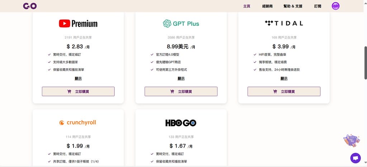The width and height of the screenshot is (367, 167).
Task: Click 立即購買 for YouTube Premium
Action: coord(78,92)
